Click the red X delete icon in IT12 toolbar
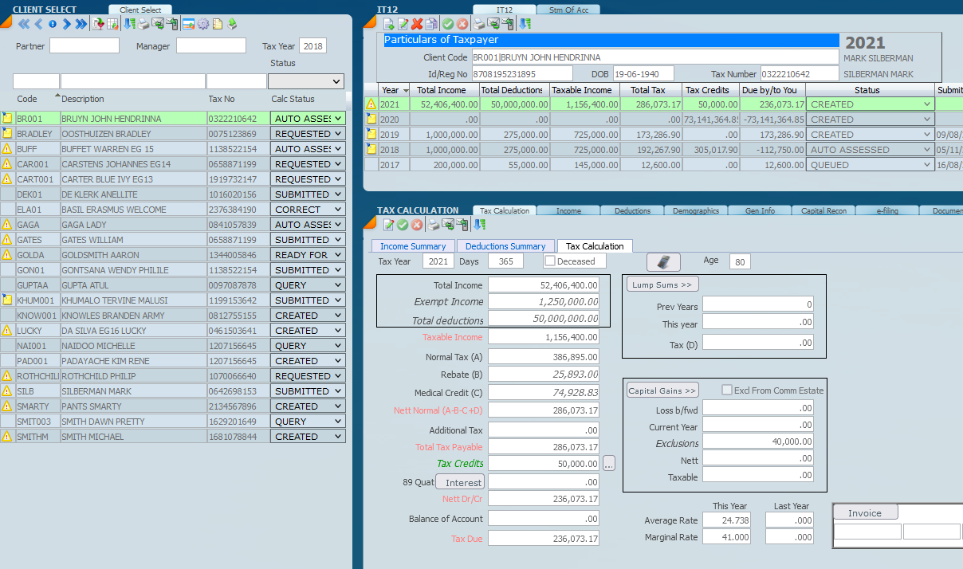The width and height of the screenshot is (963, 569). pos(417,24)
